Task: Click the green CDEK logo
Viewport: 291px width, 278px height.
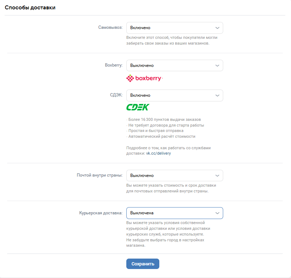Action: click(138, 107)
